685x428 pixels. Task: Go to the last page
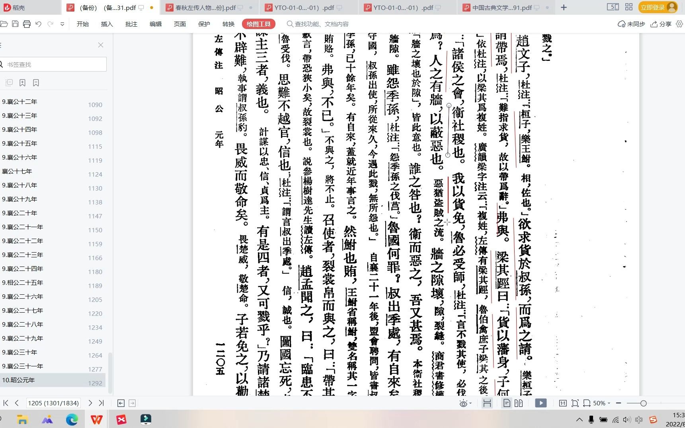(x=101, y=403)
